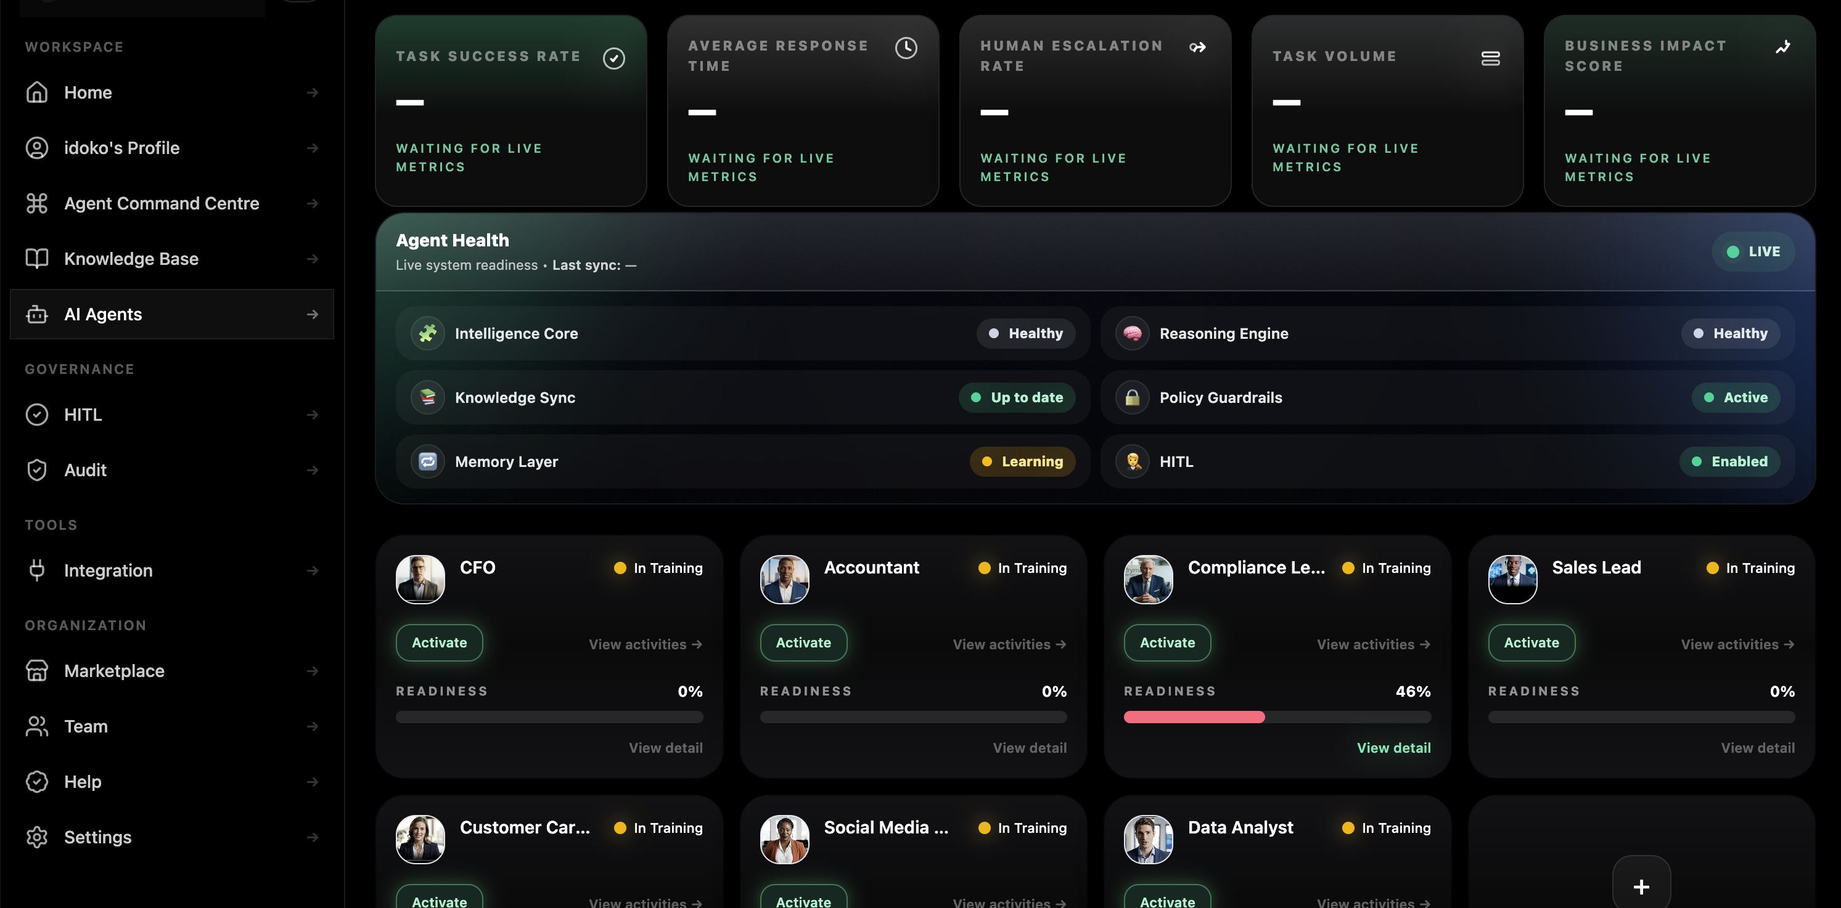Click the arrow next to Knowledge Base

(313, 258)
